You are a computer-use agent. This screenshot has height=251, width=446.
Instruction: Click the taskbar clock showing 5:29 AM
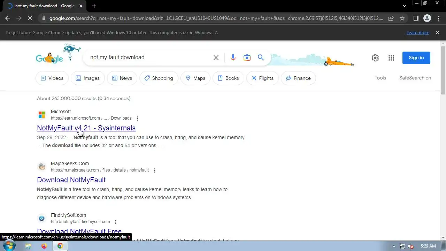(x=428, y=246)
